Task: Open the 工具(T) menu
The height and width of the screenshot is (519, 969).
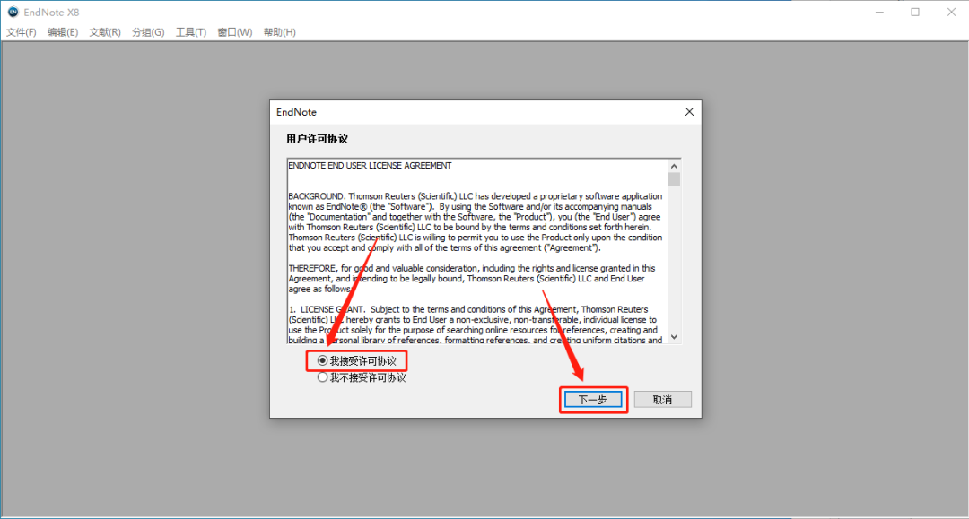Action: (x=191, y=32)
